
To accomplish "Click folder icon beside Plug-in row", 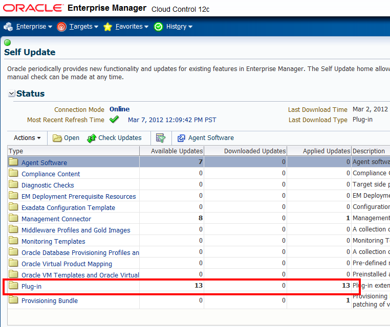I will 13,286.
